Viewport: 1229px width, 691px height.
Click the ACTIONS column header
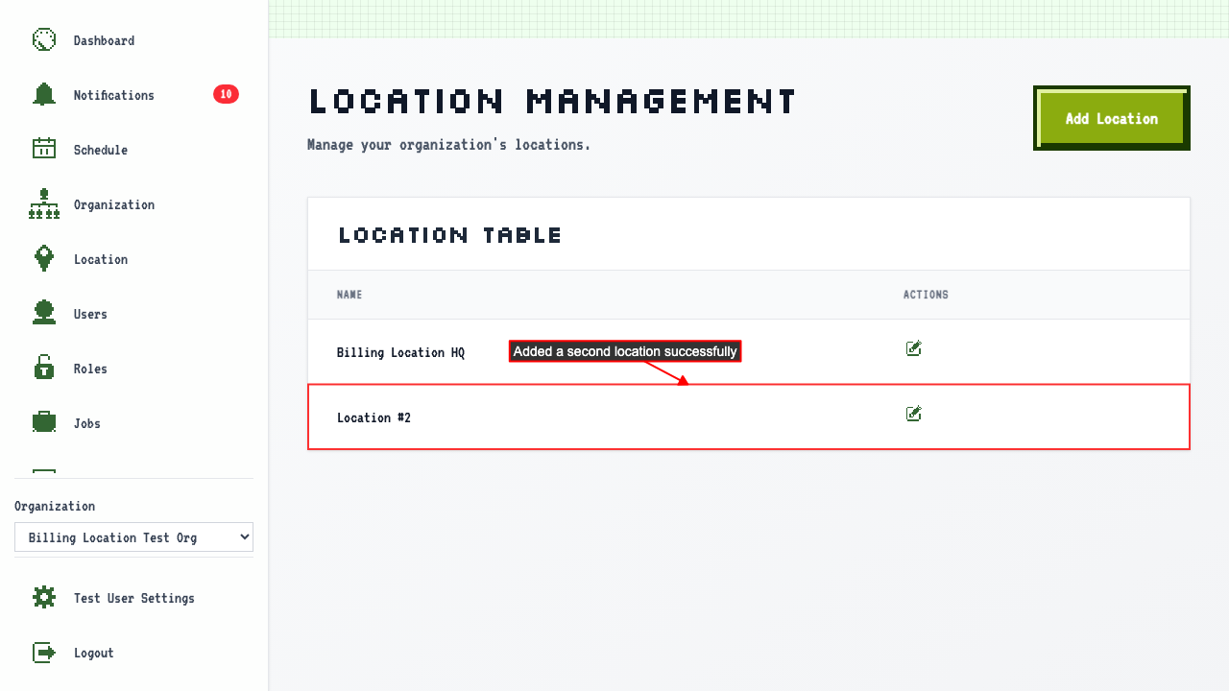click(x=926, y=295)
